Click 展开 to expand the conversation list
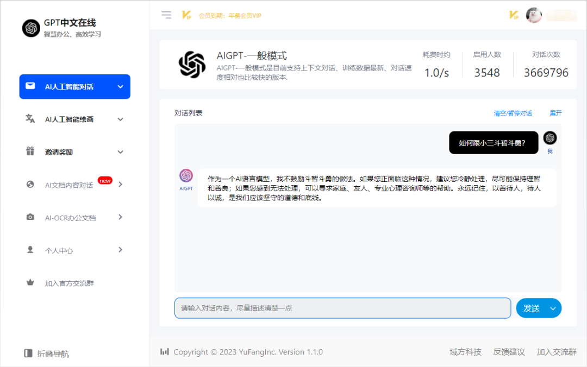587x367 pixels. [x=554, y=113]
